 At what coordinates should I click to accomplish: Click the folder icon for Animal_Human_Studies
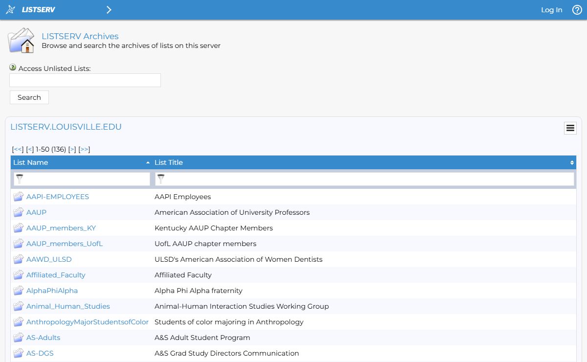coord(19,306)
